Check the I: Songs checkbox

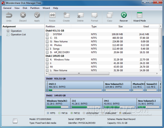(x=47, y=49)
